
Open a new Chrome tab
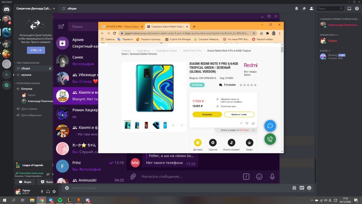(194, 27)
